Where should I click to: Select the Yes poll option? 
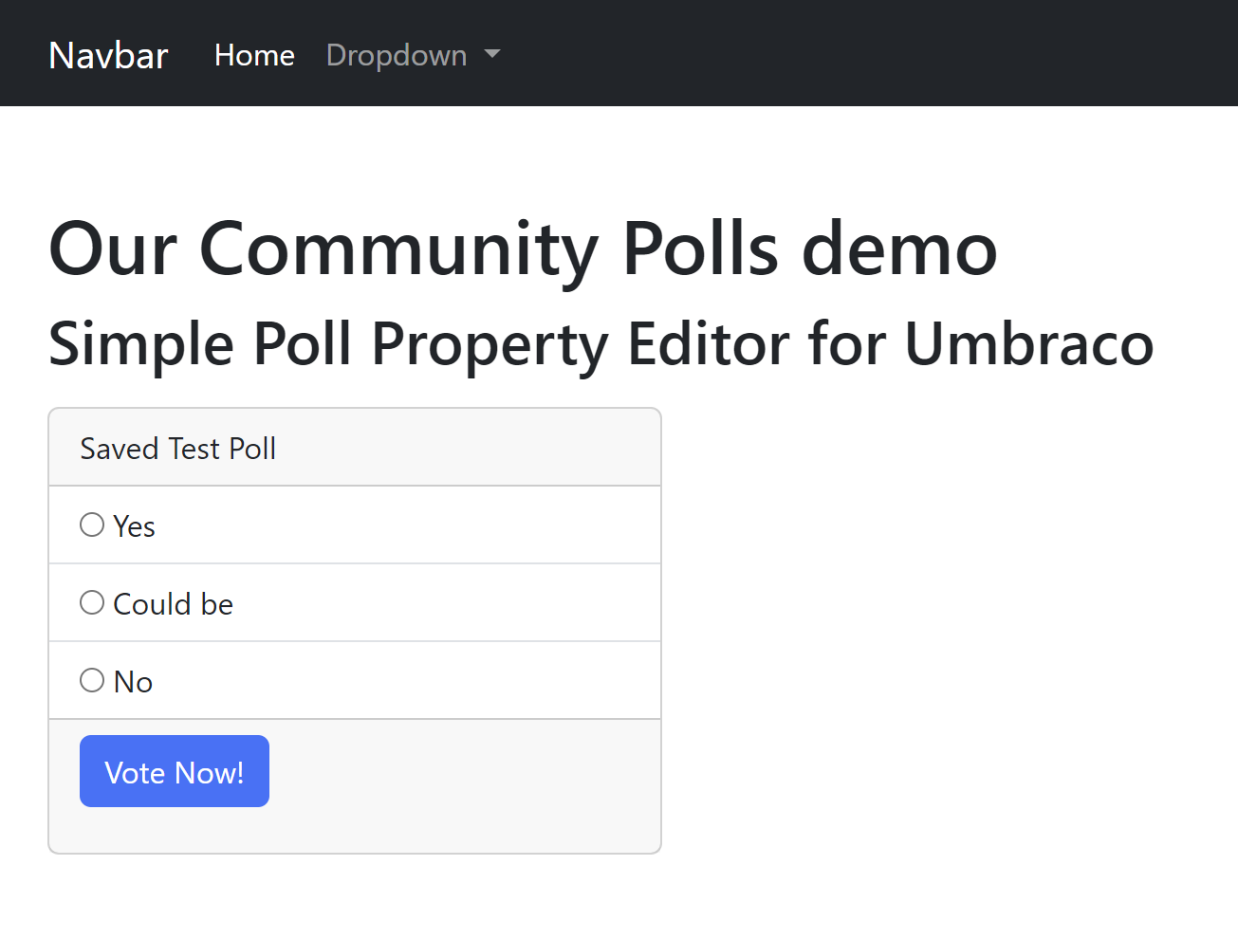[x=92, y=525]
